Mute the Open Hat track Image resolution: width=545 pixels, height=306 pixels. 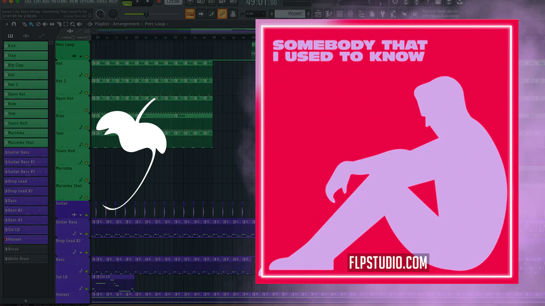point(86,110)
